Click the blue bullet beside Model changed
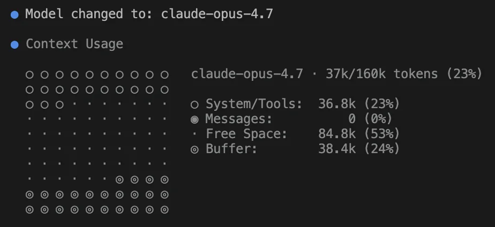Screen dimensions: 495x227 pos(15,14)
